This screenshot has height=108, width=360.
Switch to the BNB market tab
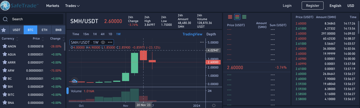58,30
